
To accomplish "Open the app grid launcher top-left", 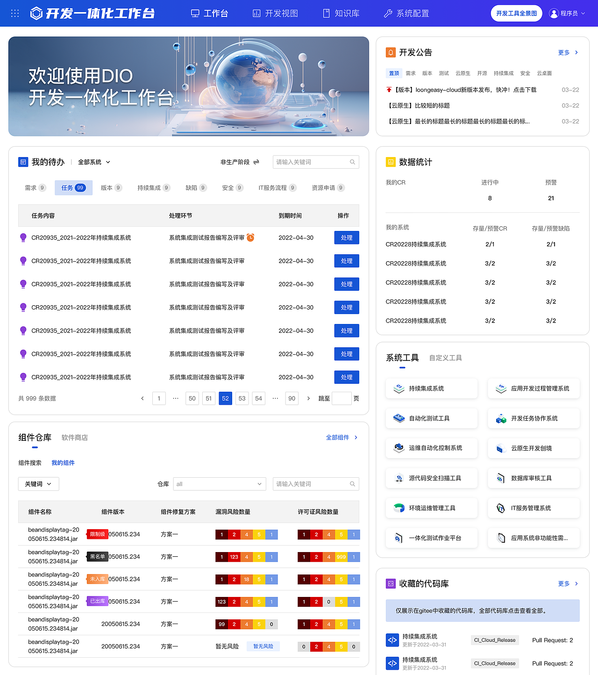I will point(14,13).
